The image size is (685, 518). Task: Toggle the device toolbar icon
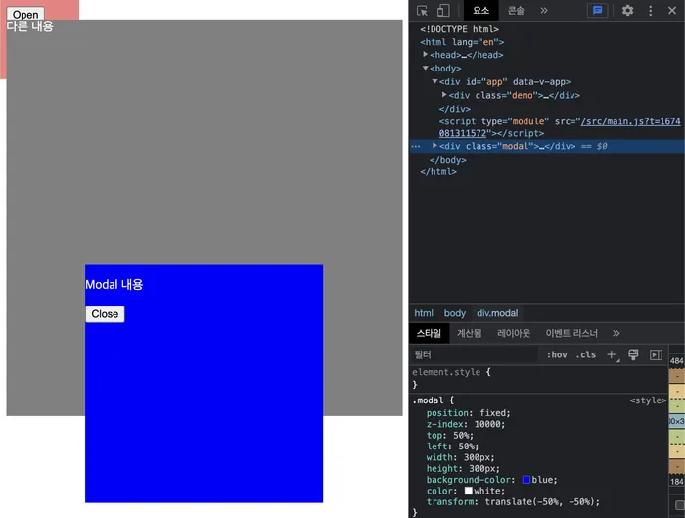click(x=443, y=11)
